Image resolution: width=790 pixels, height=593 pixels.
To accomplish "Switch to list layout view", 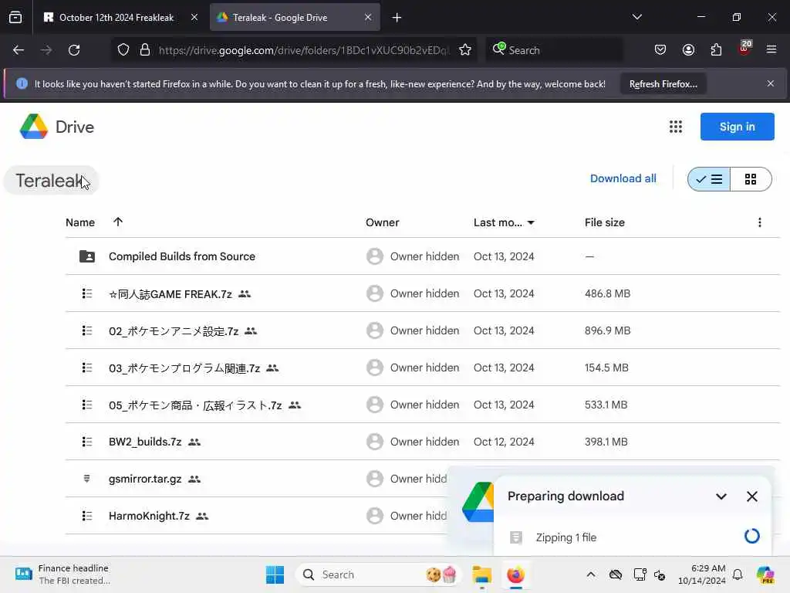I will (x=709, y=179).
